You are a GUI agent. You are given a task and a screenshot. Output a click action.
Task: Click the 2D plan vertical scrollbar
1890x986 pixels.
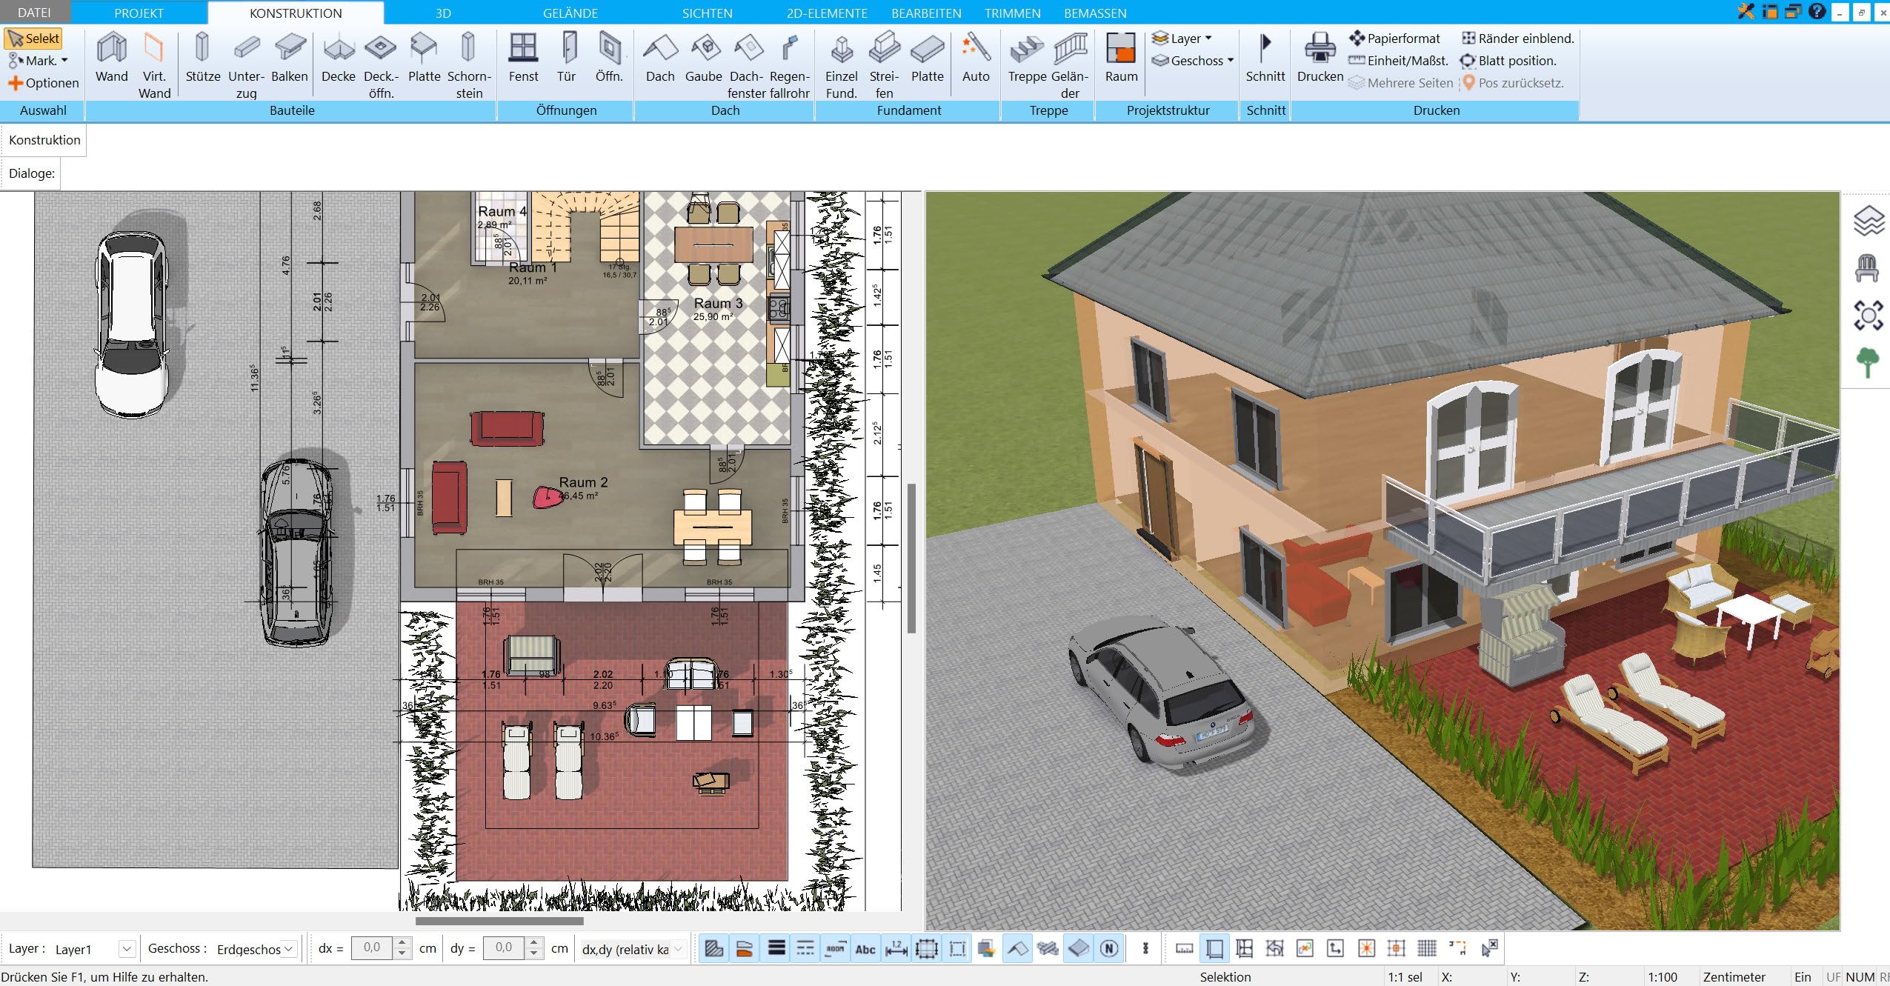pyautogui.click(x=912, y=559)
